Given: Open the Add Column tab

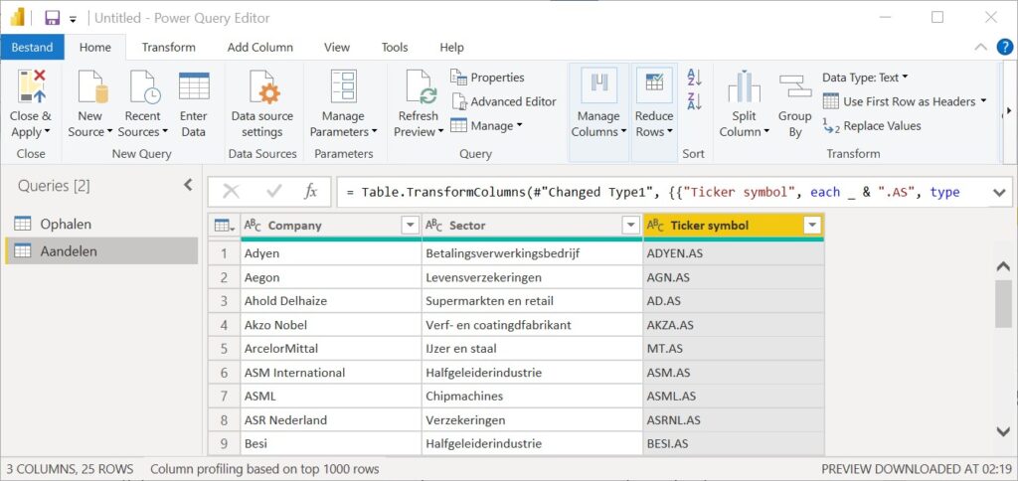Looking at the screenshot, I should pos(259,47).
